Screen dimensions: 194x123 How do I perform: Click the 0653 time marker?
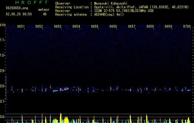pos(58,26)
